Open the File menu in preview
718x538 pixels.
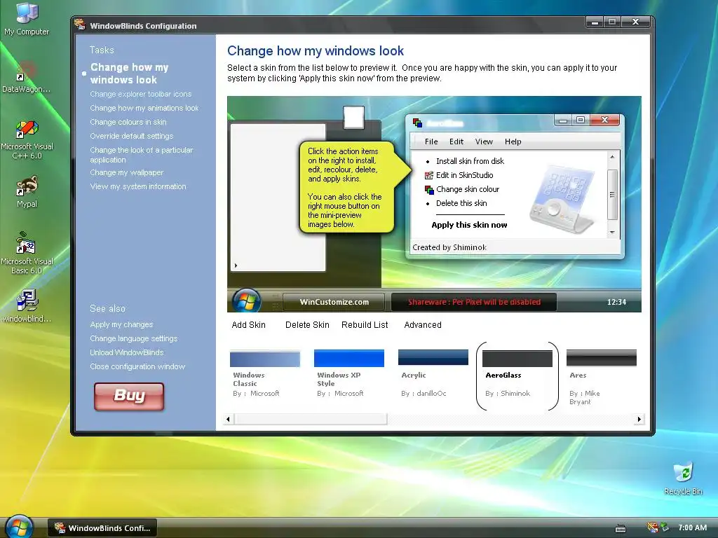pyautogui.click(x=431, y=142)
